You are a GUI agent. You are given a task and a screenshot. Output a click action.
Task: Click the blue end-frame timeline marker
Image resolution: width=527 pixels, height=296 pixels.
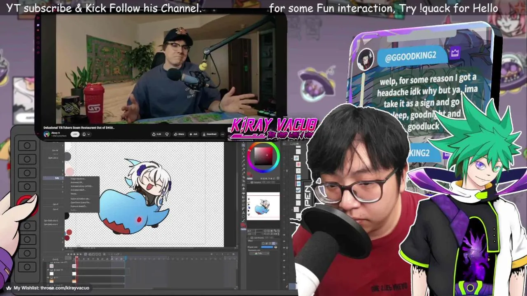[126, 257]
